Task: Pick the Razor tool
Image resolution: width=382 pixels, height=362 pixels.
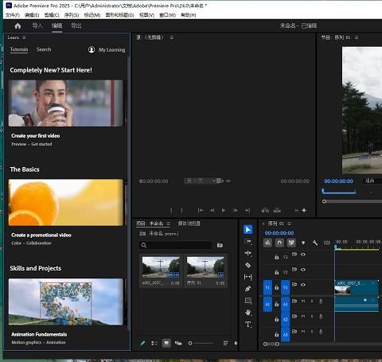Action: tap(248, 265)
